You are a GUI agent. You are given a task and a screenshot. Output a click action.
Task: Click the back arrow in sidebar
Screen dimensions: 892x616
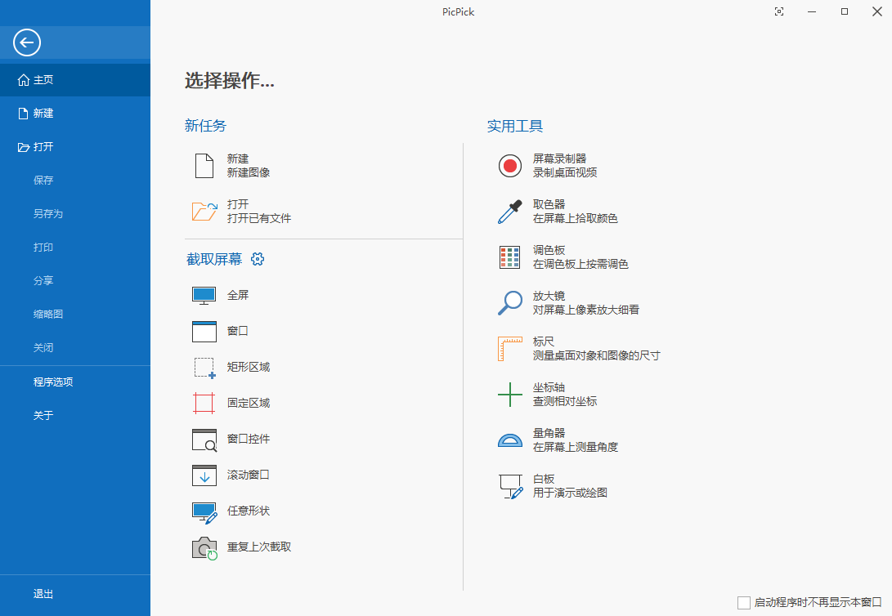[x=27, y=42]
